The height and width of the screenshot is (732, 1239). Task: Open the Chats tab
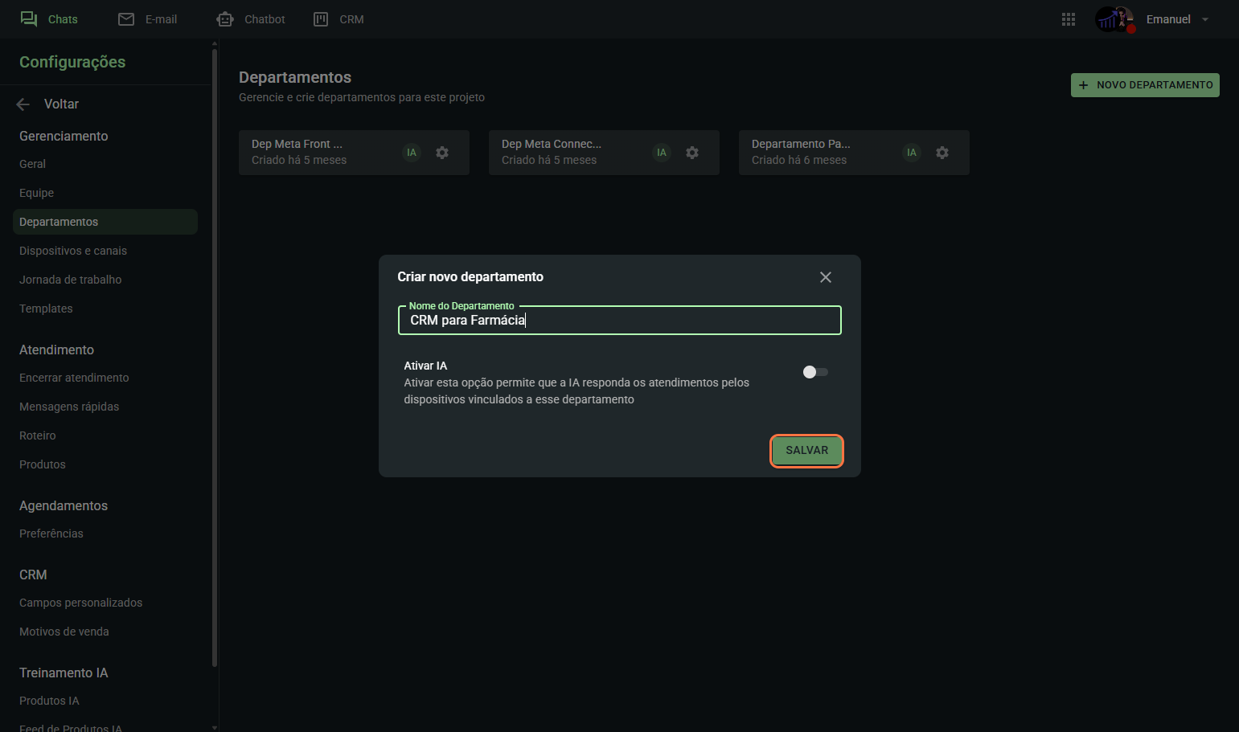pos(49,19)
